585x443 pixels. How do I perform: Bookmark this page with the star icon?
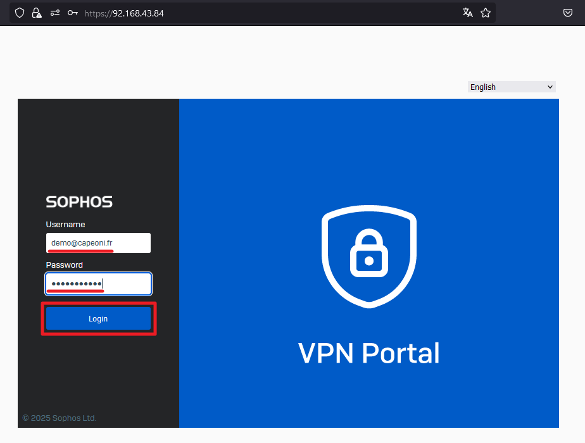coord(486,13)
